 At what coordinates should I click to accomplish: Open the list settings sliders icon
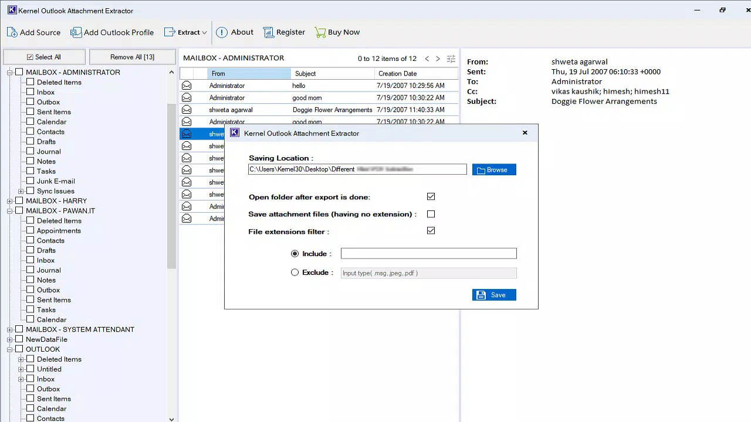point(451,59)
